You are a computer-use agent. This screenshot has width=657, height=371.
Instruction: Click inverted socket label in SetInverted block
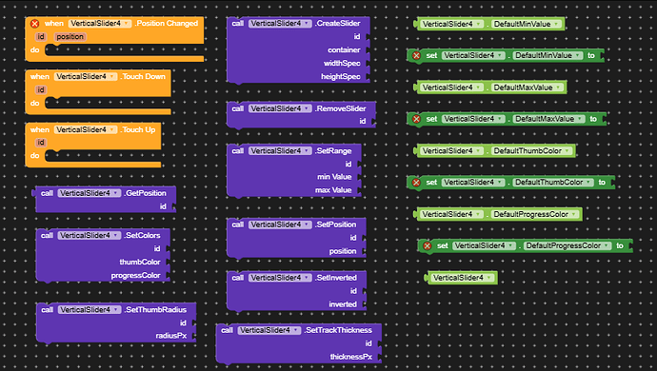pyautogui.click(x=343, y=304)
